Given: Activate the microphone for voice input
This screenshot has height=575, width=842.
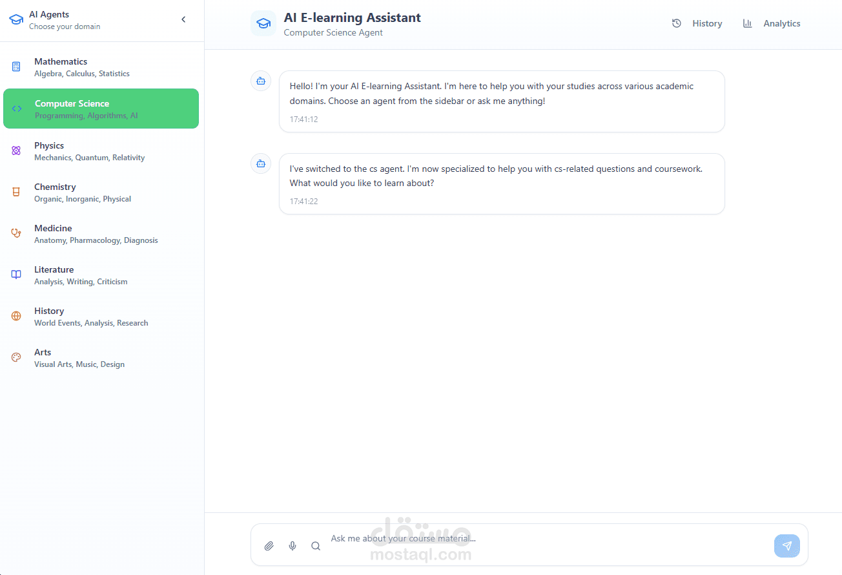Looking at the screenshot, I should coord(293,545).
